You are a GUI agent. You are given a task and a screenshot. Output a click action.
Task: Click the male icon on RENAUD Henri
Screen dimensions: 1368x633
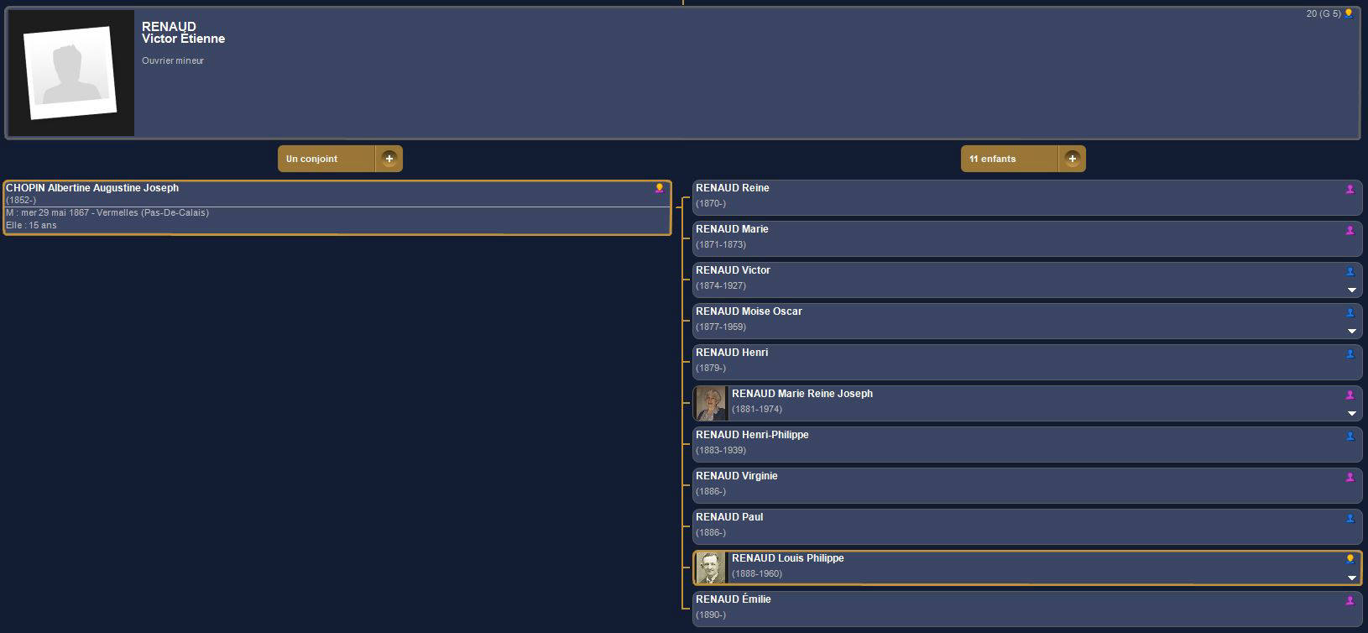1350,354
